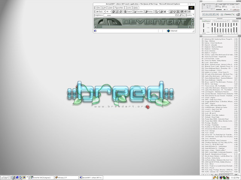Click the Back button in Internet Explorer
This screenshot has width=241, height=180.
click(100, 11)
